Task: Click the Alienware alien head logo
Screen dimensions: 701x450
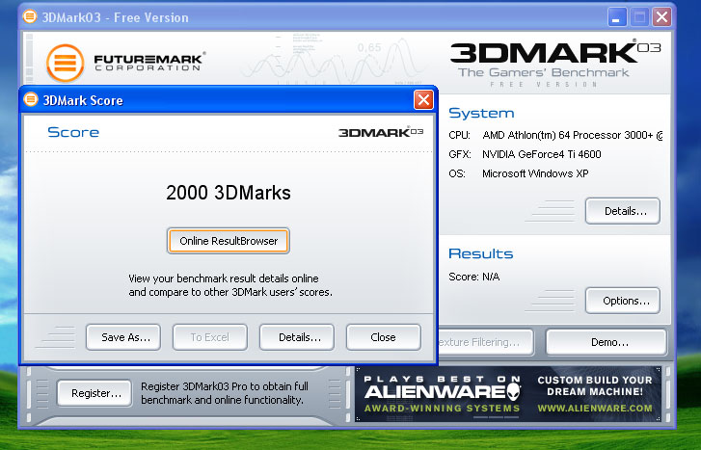Action: (522, 391)
